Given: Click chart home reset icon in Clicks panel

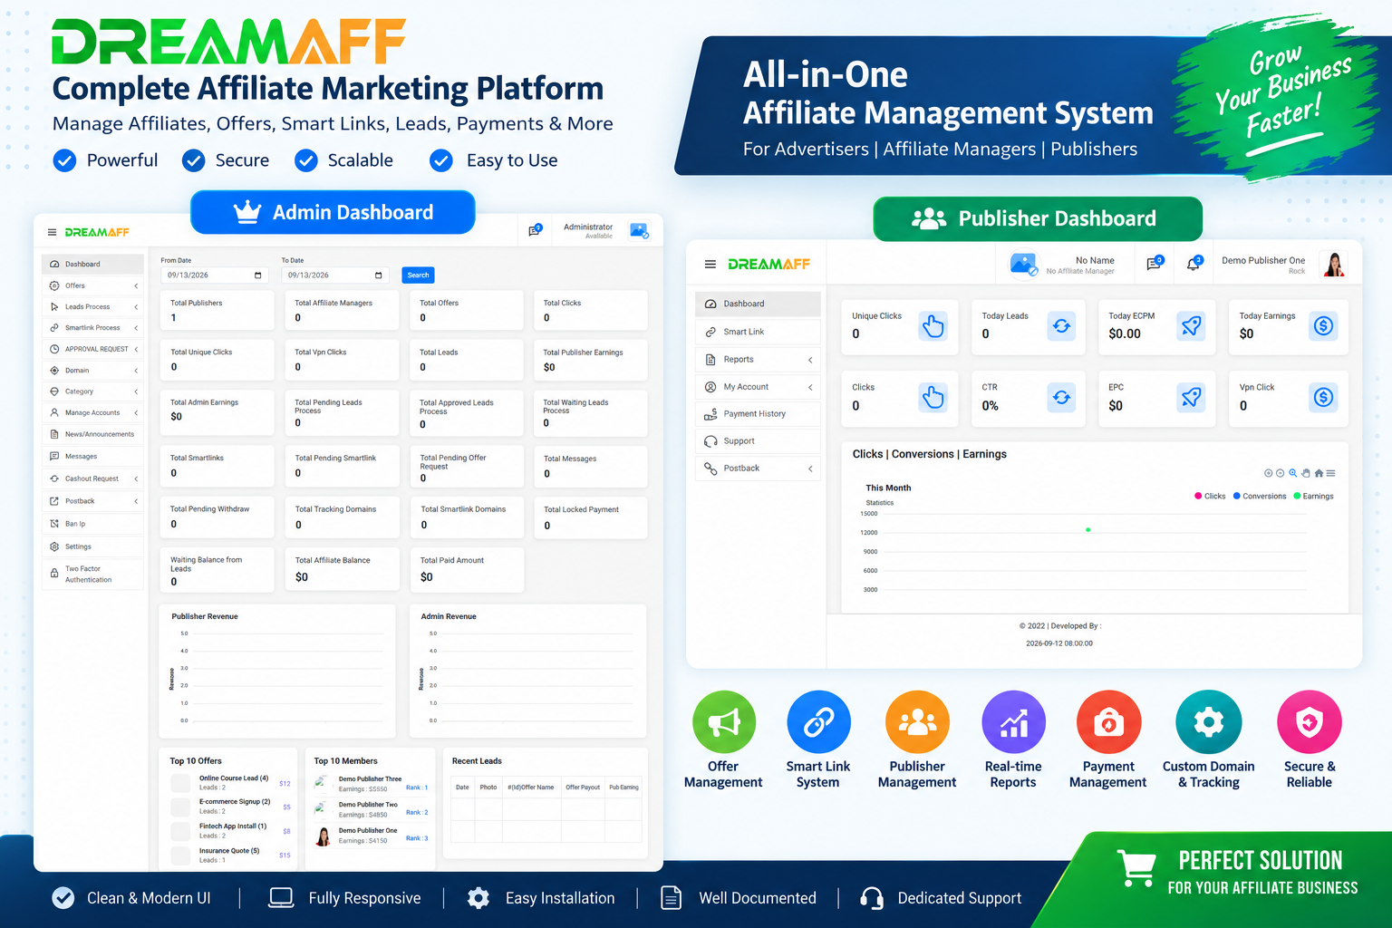Looking at the screenshot, I should point(1319,473).
